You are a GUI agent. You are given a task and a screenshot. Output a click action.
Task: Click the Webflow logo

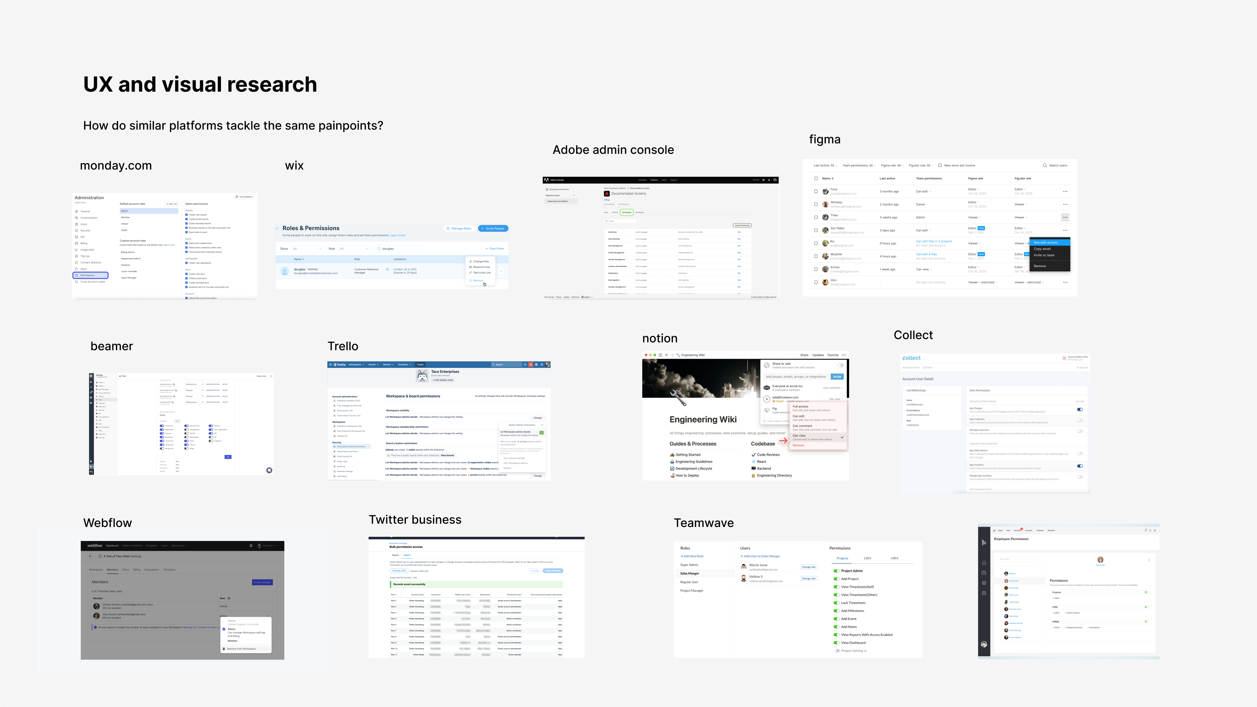[95, 546]
